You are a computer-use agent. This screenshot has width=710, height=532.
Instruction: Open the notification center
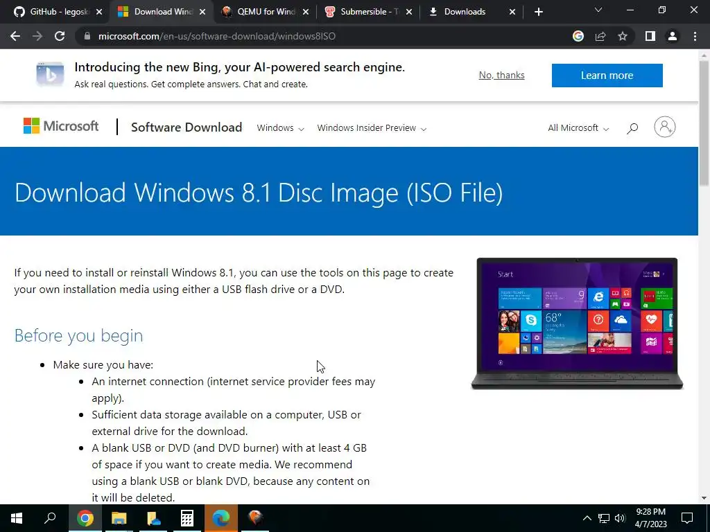coord(687,518)
